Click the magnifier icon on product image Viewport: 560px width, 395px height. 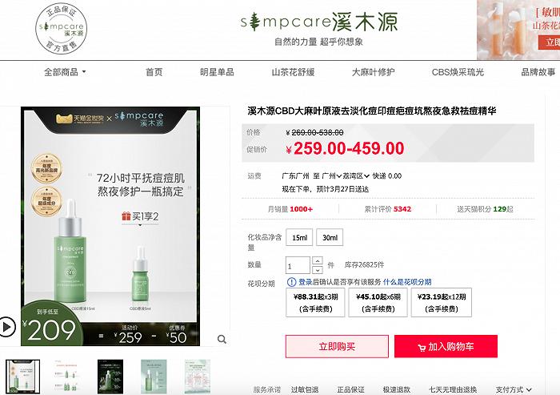click(x=222, y=339)
